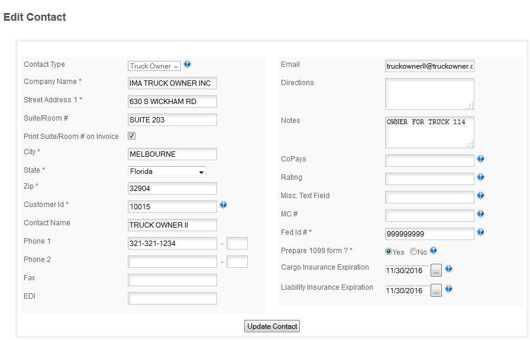Expand the State dropdown showing Florida
This screenshot has width=530, height=340.
tap(167, 171)
